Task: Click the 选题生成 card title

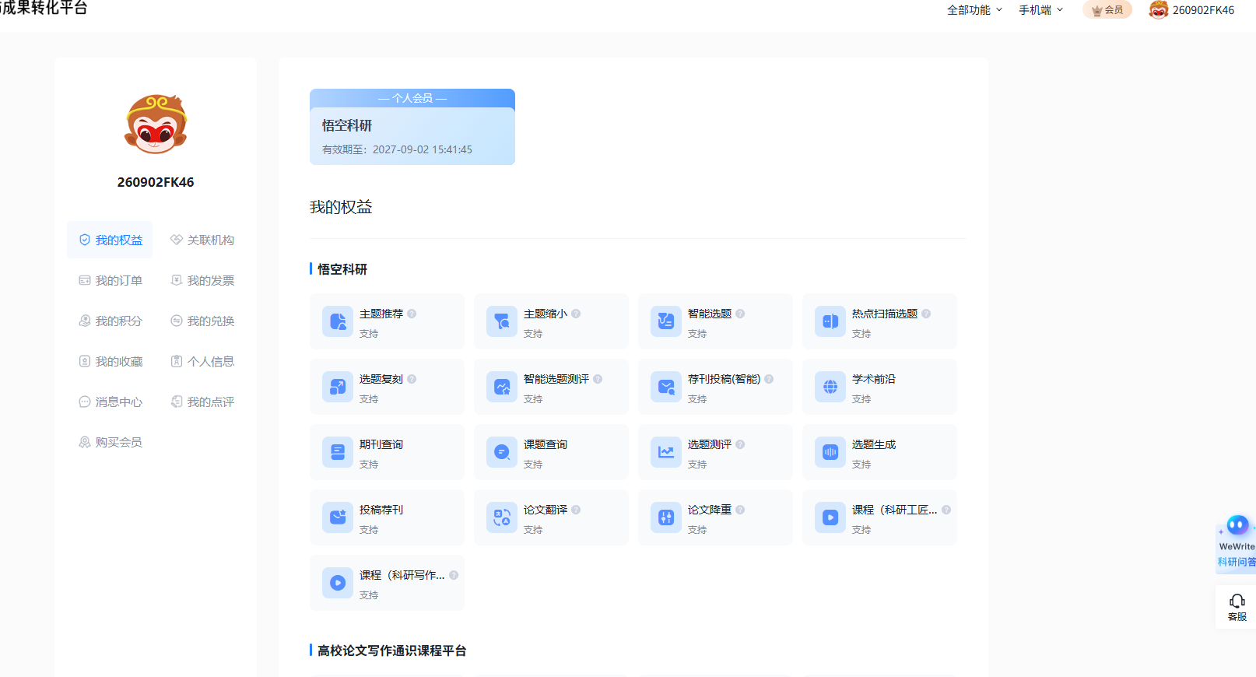Action: point(874,444)
